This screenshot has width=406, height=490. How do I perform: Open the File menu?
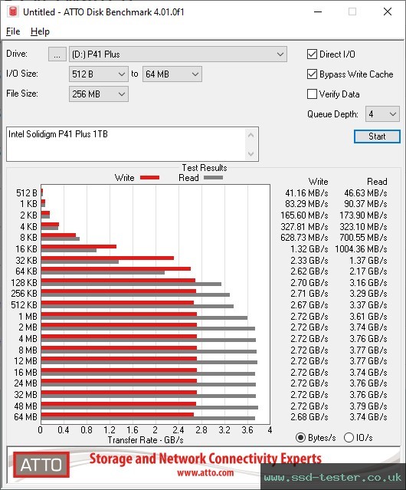pyautogui.click(x=13, y=31)
